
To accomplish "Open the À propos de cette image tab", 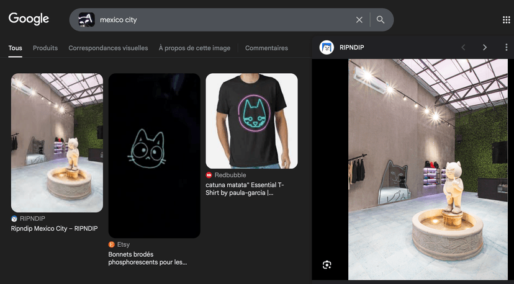I will [x=194, y=48].
